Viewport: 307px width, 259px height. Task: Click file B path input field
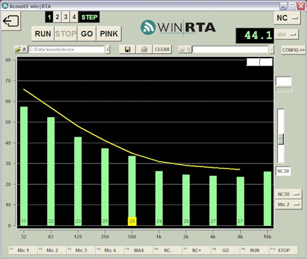click(230, 50)
